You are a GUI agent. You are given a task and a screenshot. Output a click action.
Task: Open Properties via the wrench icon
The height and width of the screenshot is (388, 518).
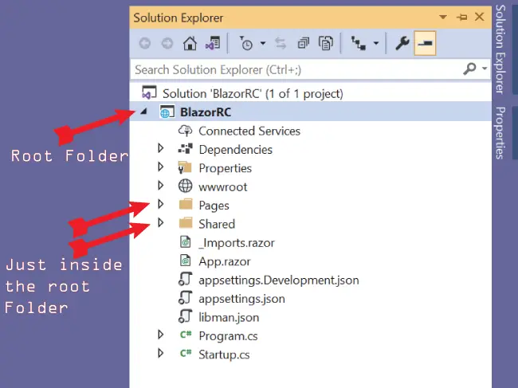[402, 43]
